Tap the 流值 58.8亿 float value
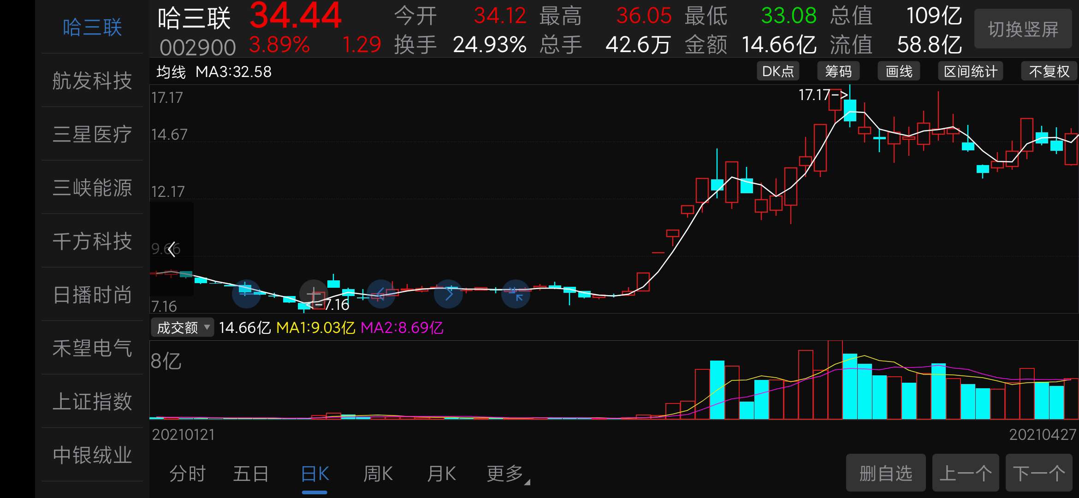1079x498 pixels. (x=896, y=45)
